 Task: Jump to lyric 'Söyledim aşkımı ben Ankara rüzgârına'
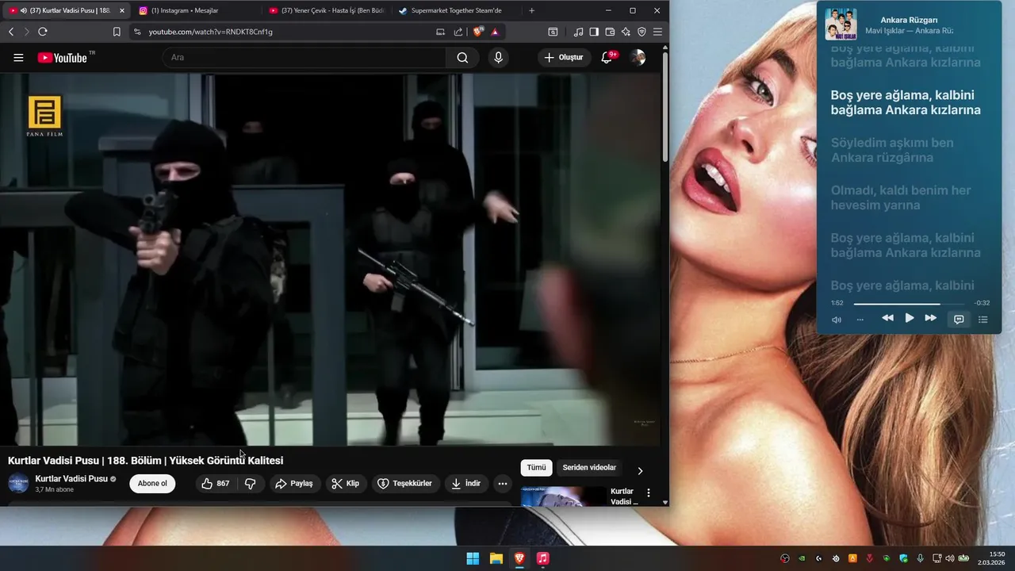[x=892, y=150]
